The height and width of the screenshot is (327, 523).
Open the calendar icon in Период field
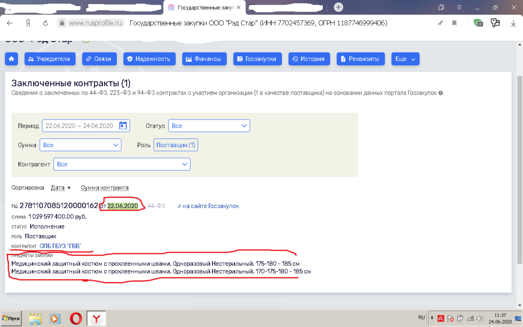[x=123, y=126]
